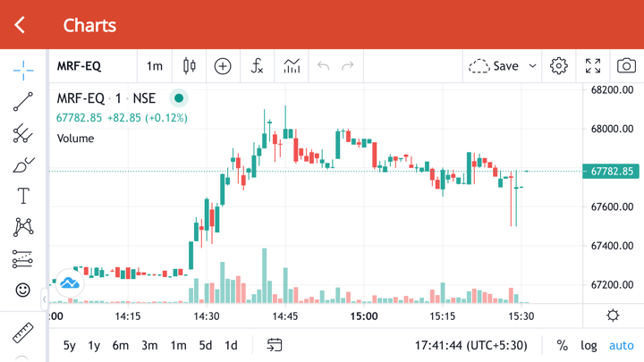
Task: Open the fx indicators menu
Action: coord(257,66)
